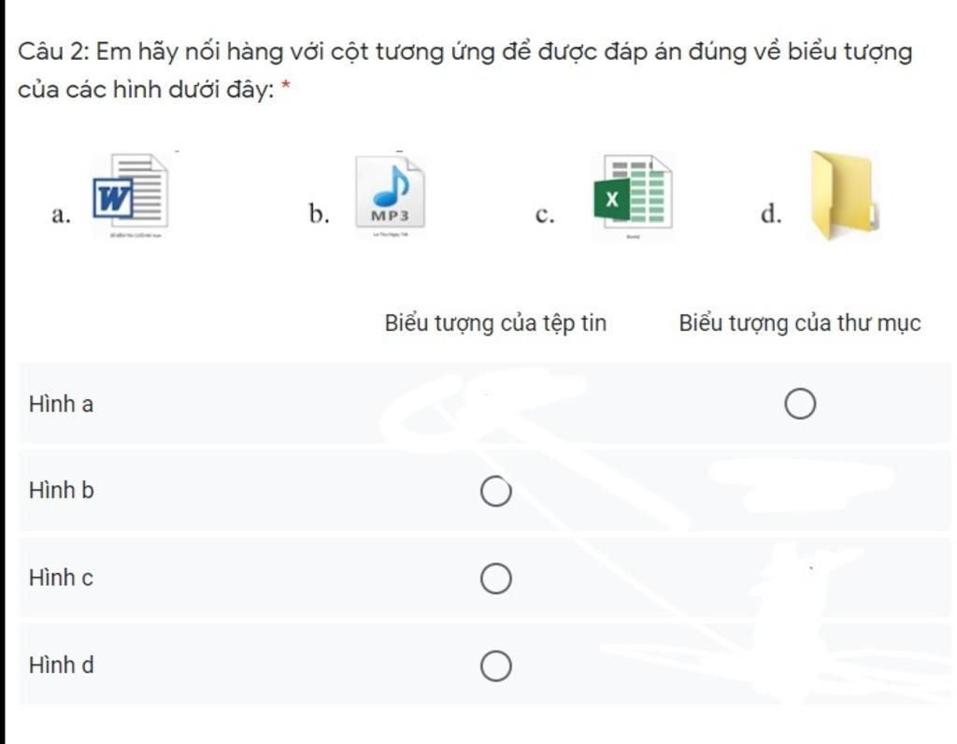Choose tệp tin option for Hình c
957x744 pixels.
(496, 579)
